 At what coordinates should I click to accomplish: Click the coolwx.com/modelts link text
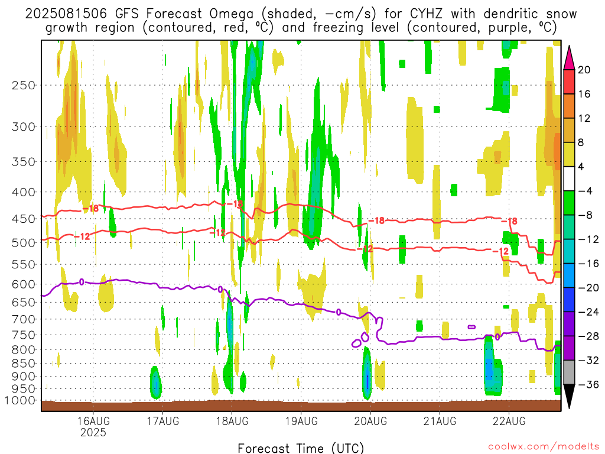(544, 447)
